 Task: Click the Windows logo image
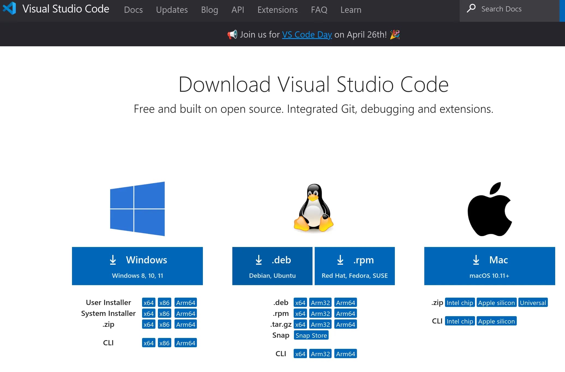pyautogui.click(x=137, y=209)
